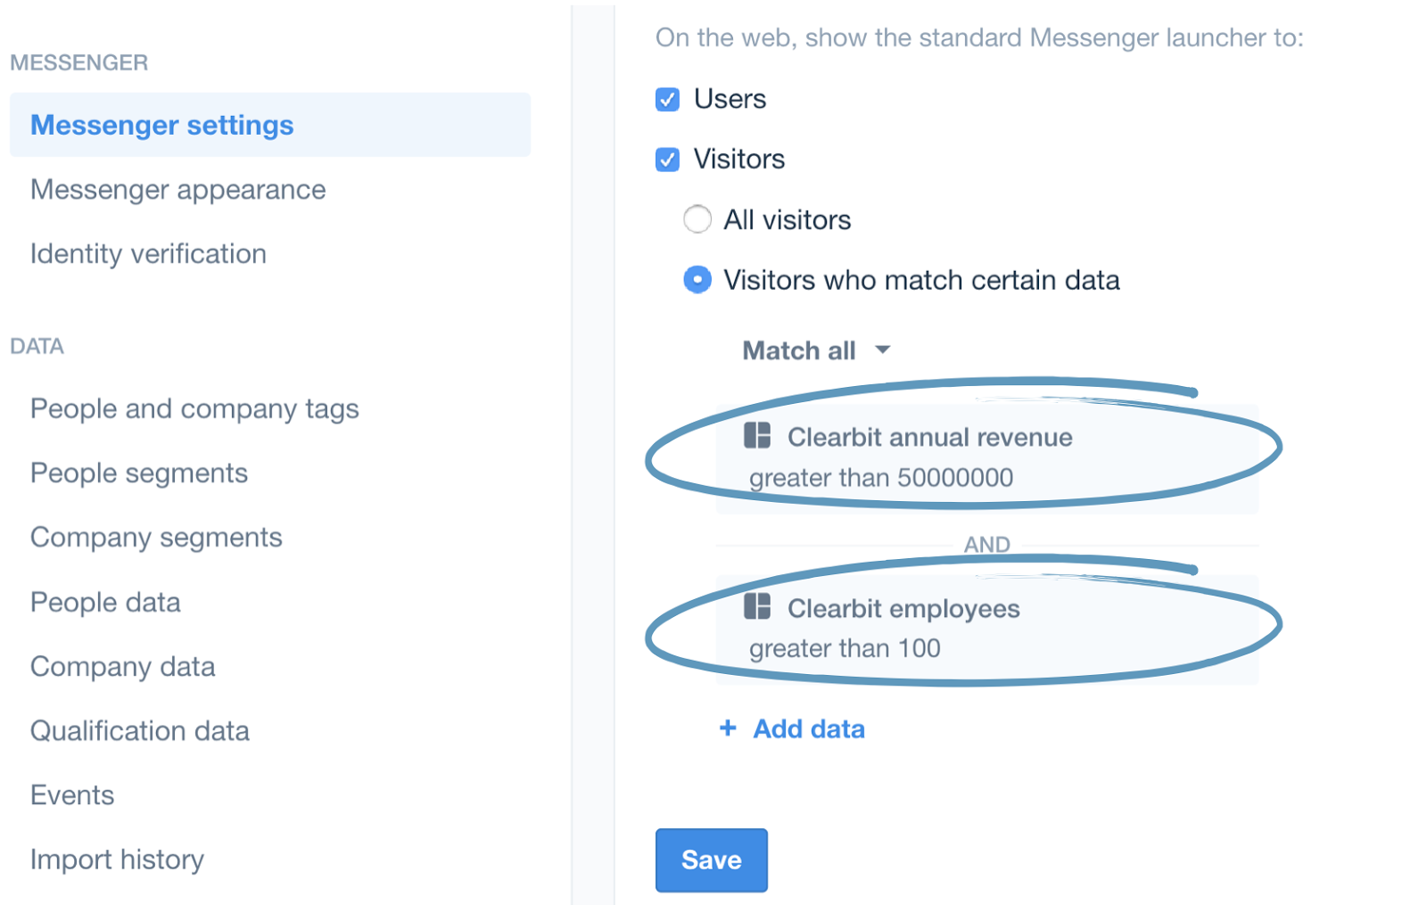
Task: Click the plus icon next to Add data
Action: [x=728, y=728]
